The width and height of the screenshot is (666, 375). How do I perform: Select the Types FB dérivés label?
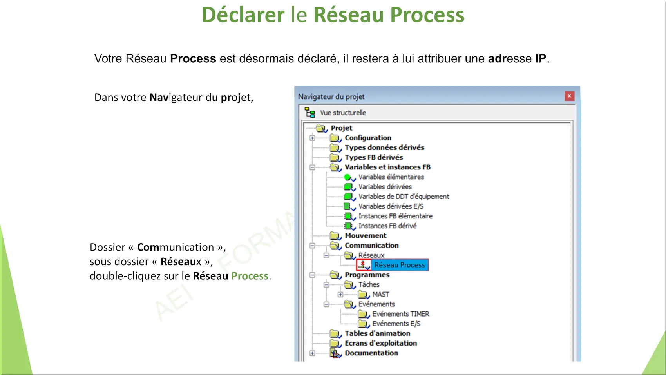(374, 157)
